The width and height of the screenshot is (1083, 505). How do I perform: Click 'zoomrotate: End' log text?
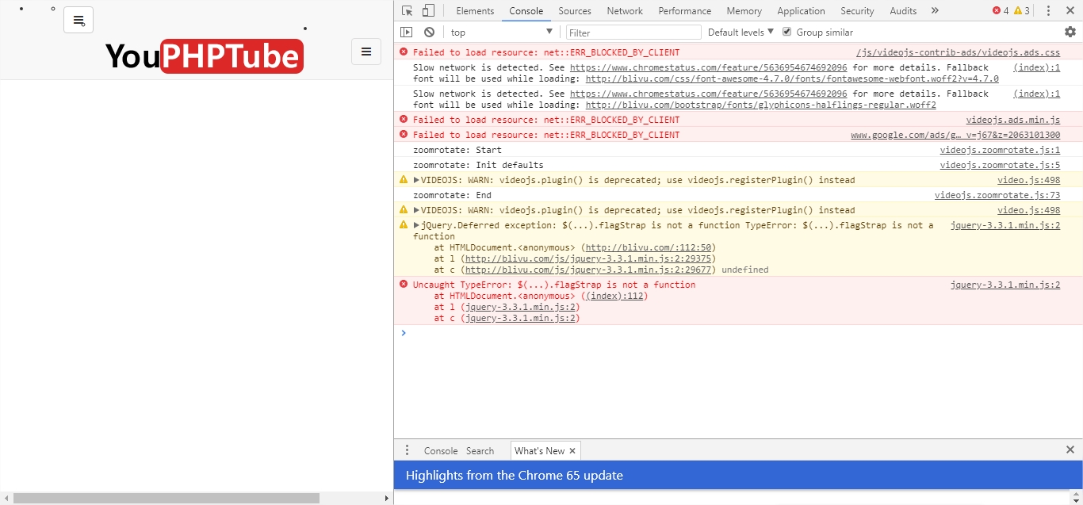[452, 195]
